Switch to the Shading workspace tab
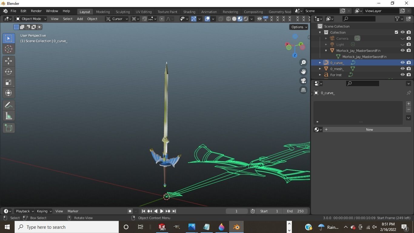This screenshot has height=233, width=414. click(189, 12)
